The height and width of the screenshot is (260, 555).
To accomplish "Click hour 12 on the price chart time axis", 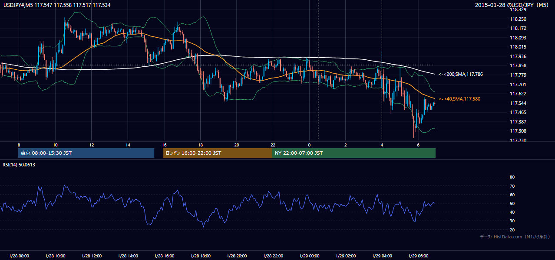I will (91, 145).
